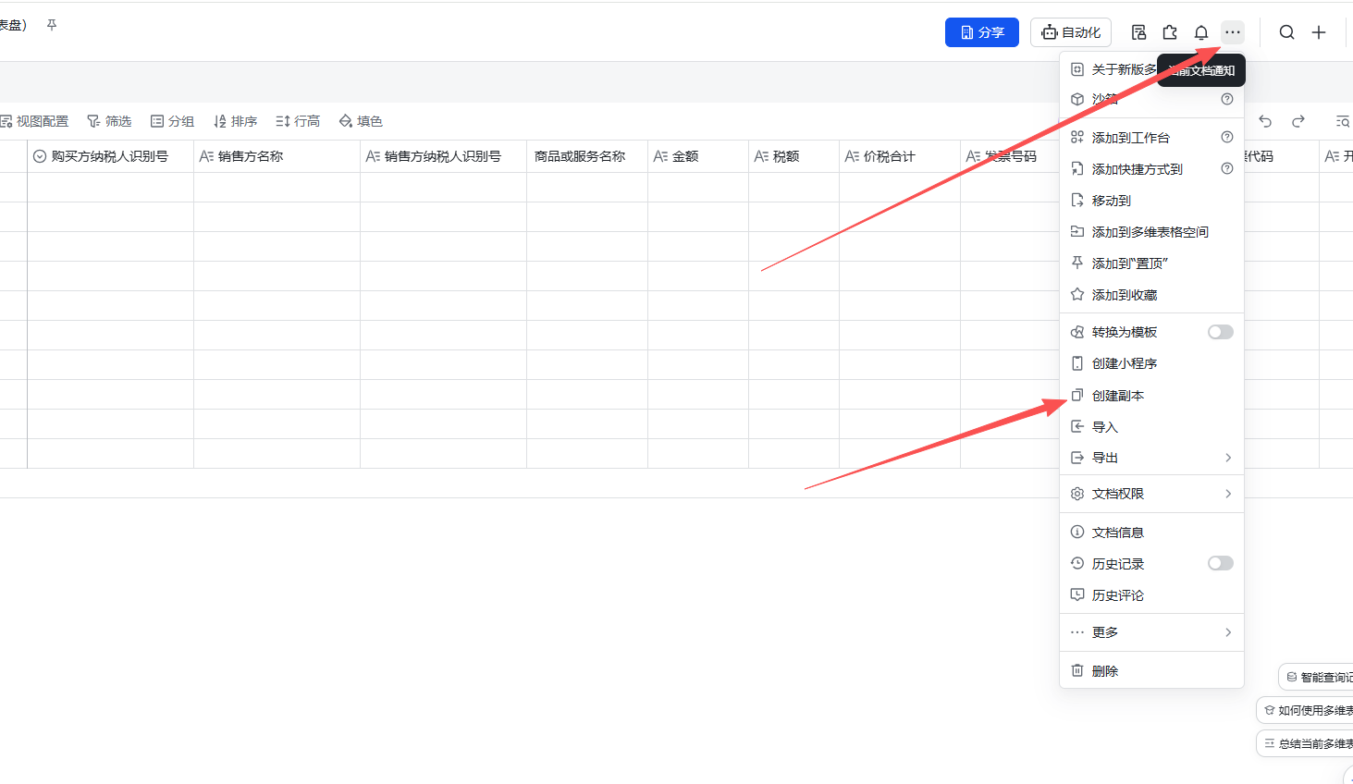Click the find-in-table icon at toolbar right
Viewport: 1353px width, 784px height.
click(1342, 121)
